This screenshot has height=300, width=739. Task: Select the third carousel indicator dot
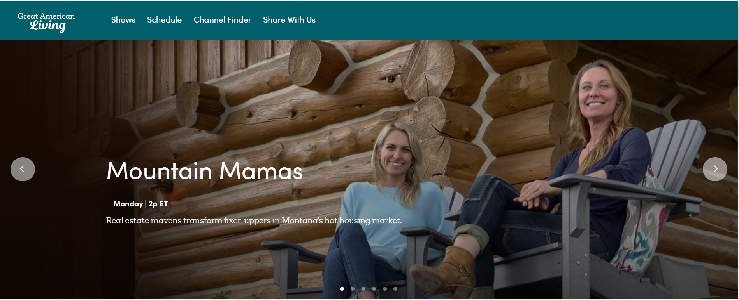pyautogui.click(x=363, y=289)
